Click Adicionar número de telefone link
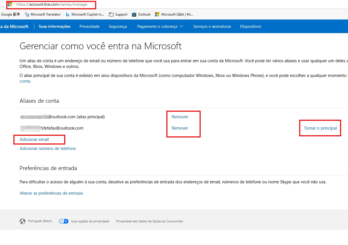This screenshot has width=348, height=245. 48,149
